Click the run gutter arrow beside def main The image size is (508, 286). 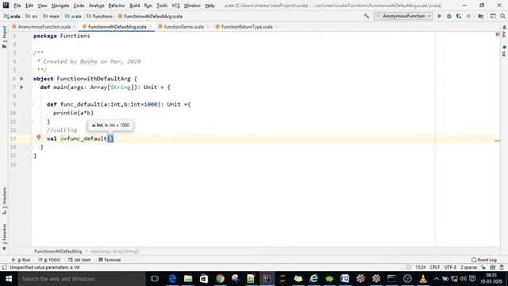tap(21, 87)
